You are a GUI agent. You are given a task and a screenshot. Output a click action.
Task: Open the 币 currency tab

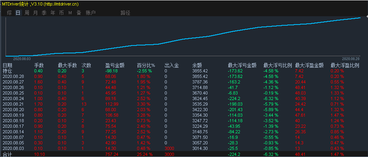coord(61,13)
